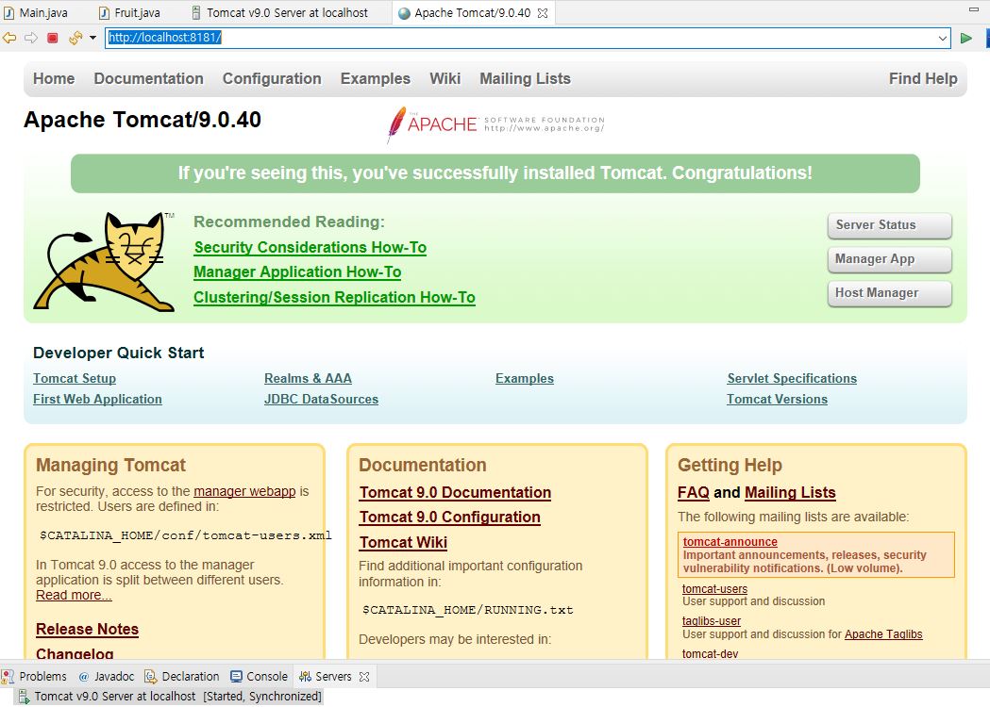Open the Tomcat Setup link

75,378
